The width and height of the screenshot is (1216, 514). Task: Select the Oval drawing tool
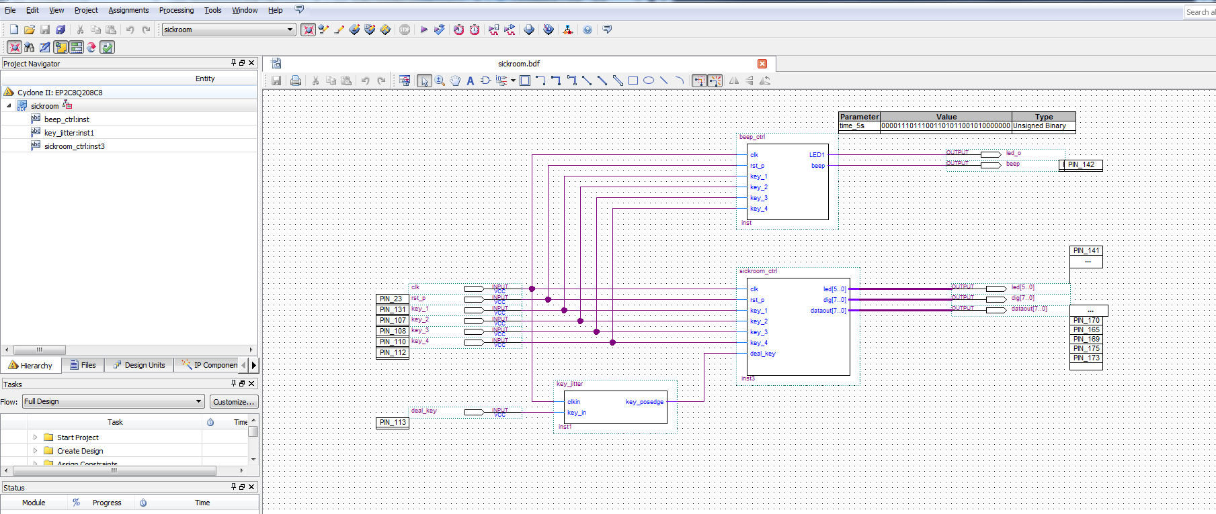pyautogui.click(x=648, y=81)
